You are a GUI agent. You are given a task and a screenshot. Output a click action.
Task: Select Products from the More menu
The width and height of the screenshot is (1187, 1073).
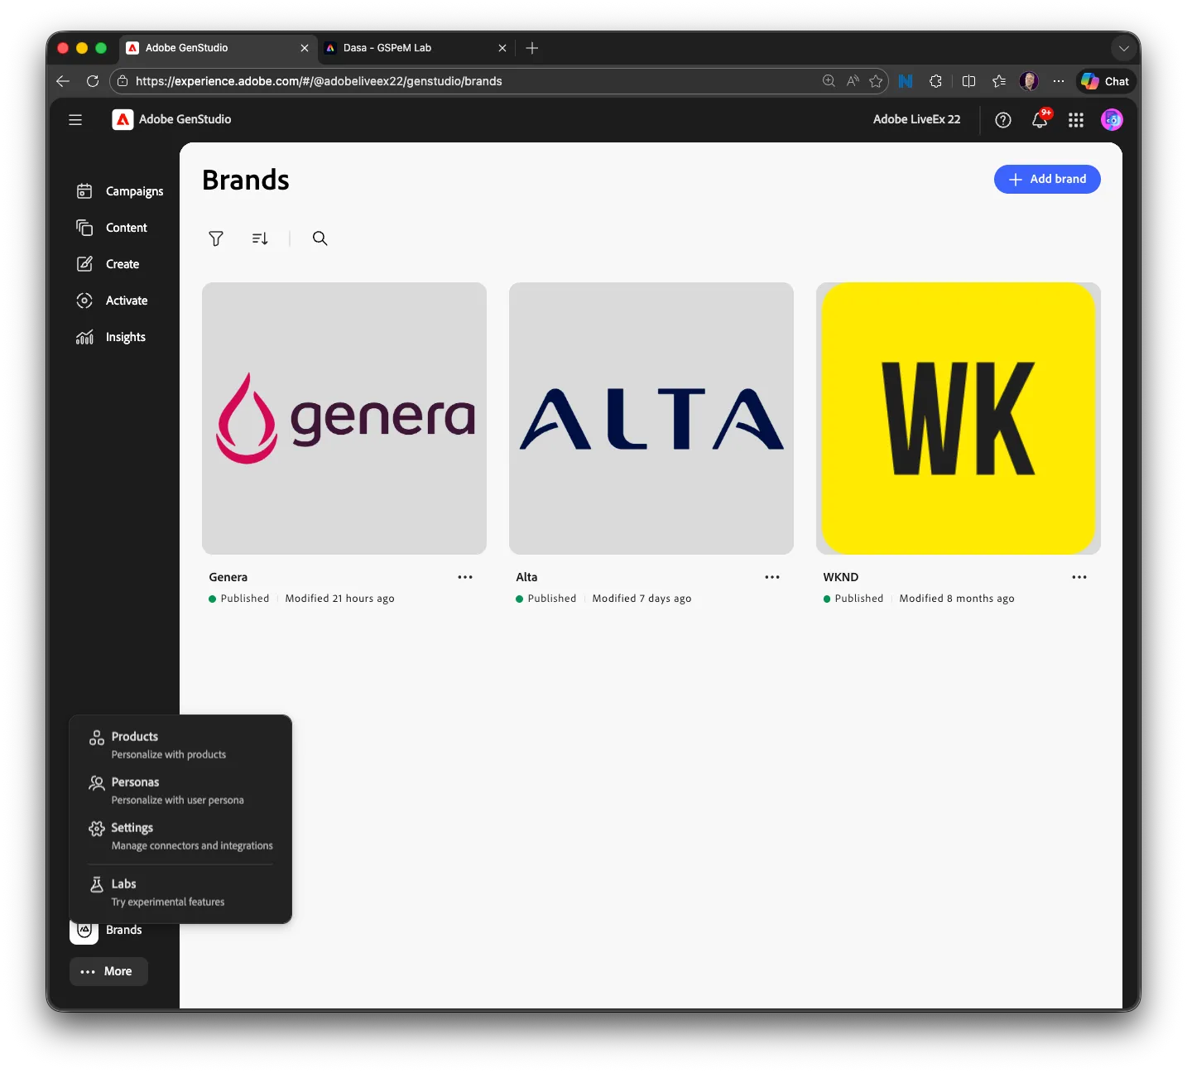click(x=180, y=745)
